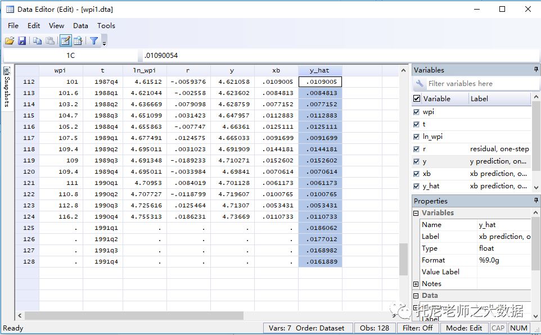Select cell 1991q1 in column t

(x=103, y=228)
